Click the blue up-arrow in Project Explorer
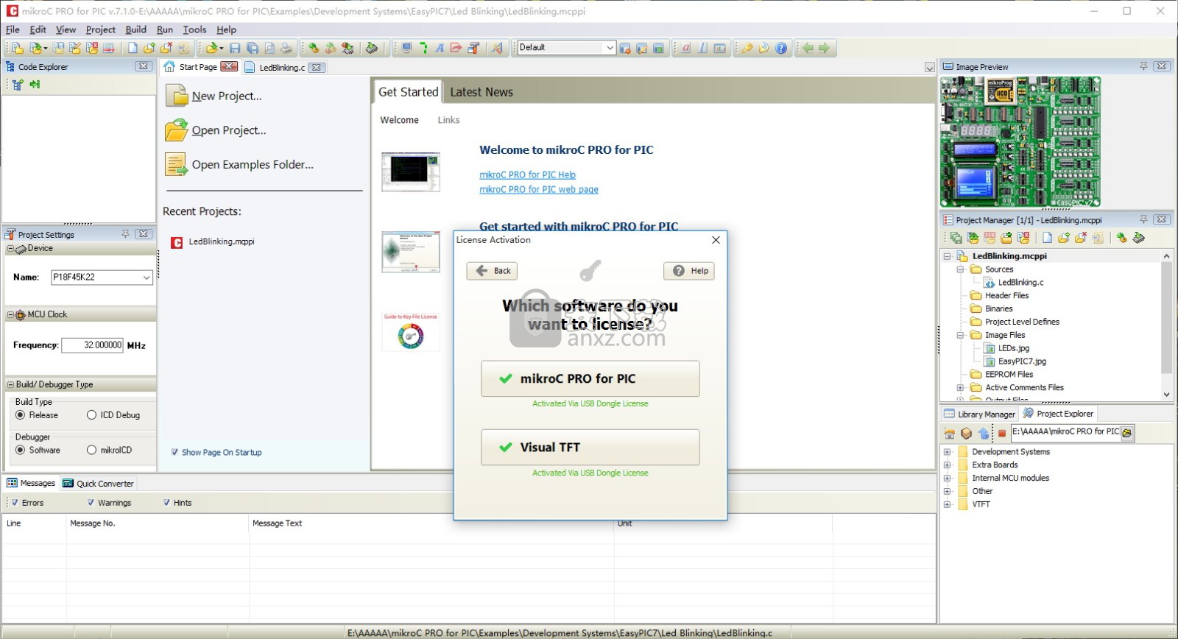Screen dimensions: 1178x639 [984, 433]
